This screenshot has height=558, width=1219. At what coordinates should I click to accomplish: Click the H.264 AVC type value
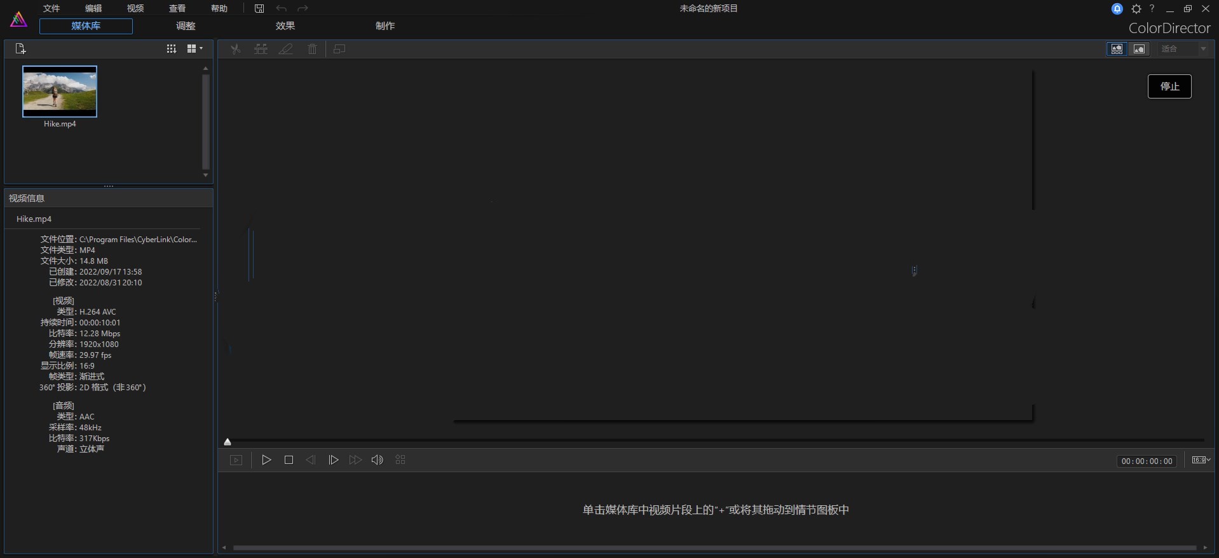[x=98, y=312]
